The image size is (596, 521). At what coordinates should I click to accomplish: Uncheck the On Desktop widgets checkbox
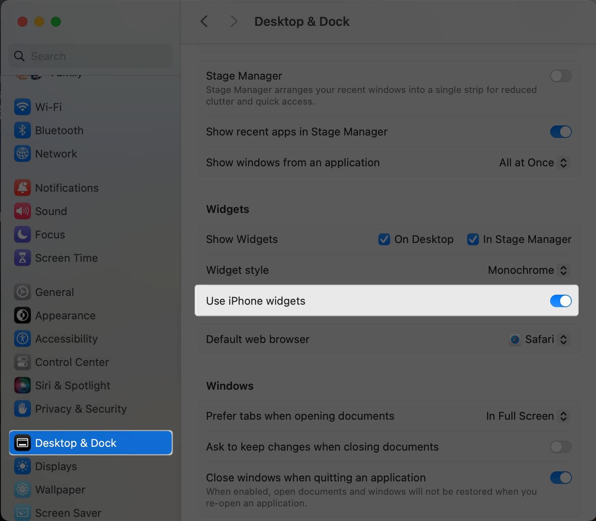point(384,239)
